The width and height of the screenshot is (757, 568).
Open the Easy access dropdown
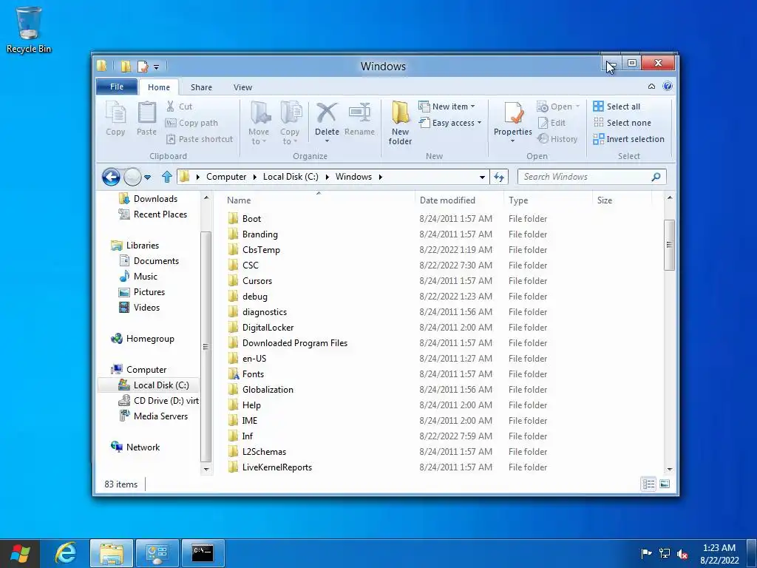coord(450,123)
